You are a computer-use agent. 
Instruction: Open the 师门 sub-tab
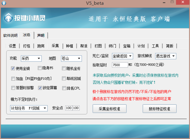[x=112, y=46]
